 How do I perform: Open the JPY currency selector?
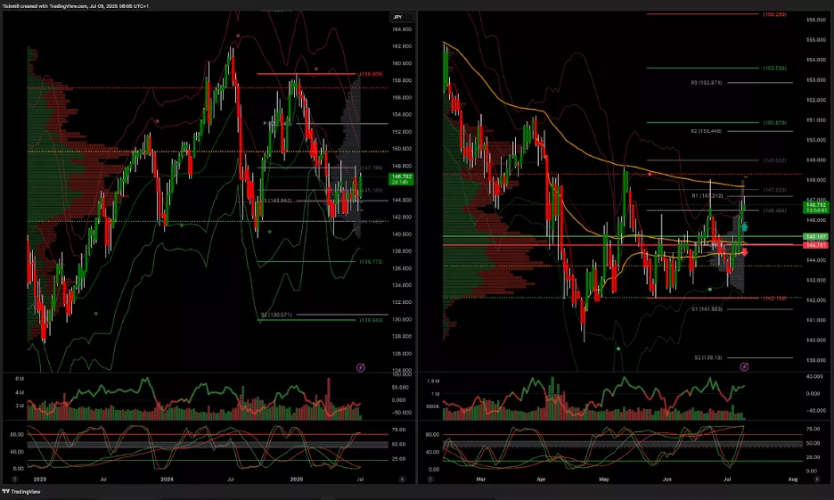[x=397, y=17]
